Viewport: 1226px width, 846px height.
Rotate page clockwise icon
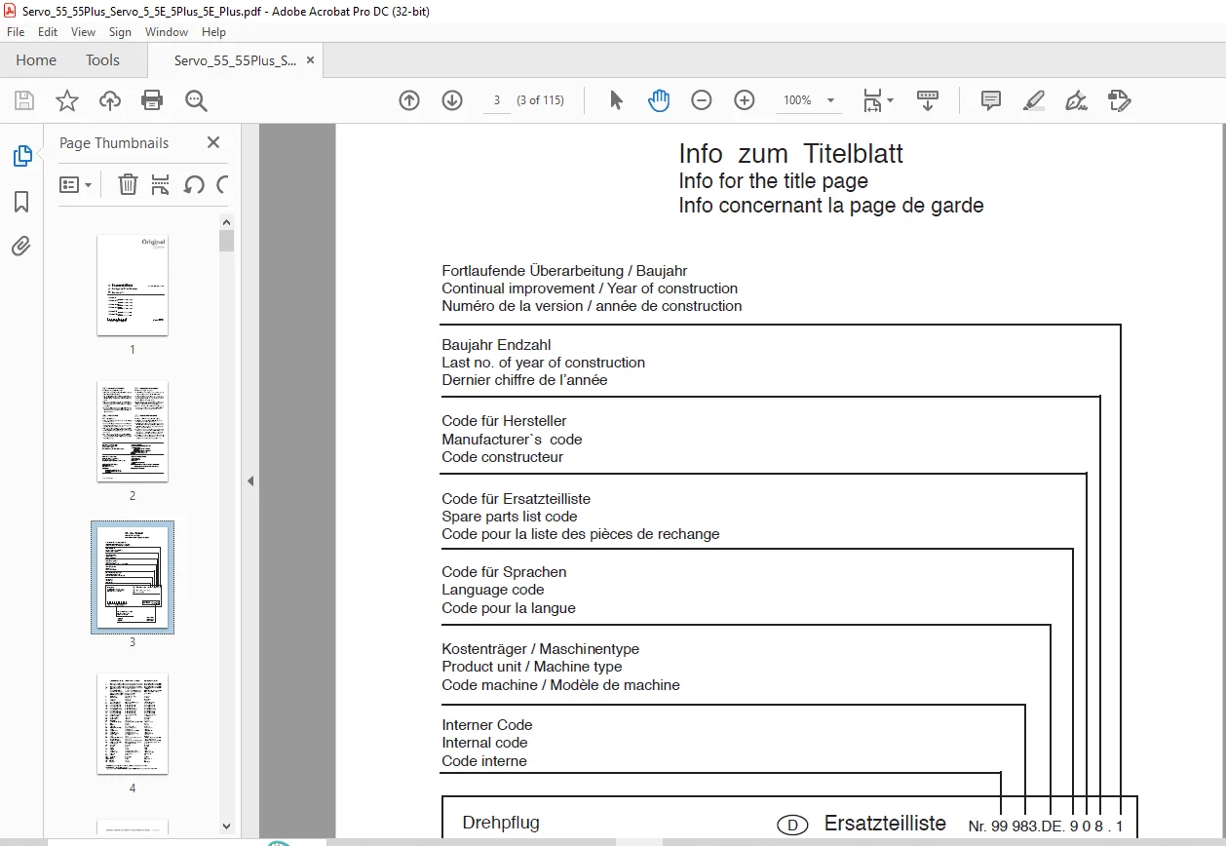coord(222,184)
